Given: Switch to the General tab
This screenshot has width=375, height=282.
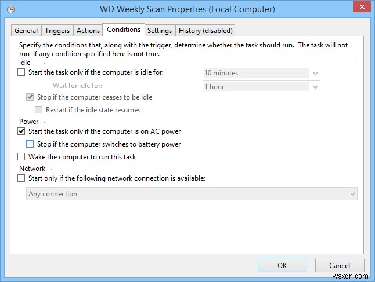Looking at the screenshot, I should (26, 31).
